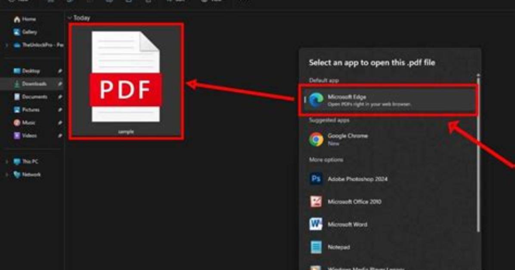515x270 pixels.
Task: Choose Microsoft Edge as the app
Action: tap(389, 100)
